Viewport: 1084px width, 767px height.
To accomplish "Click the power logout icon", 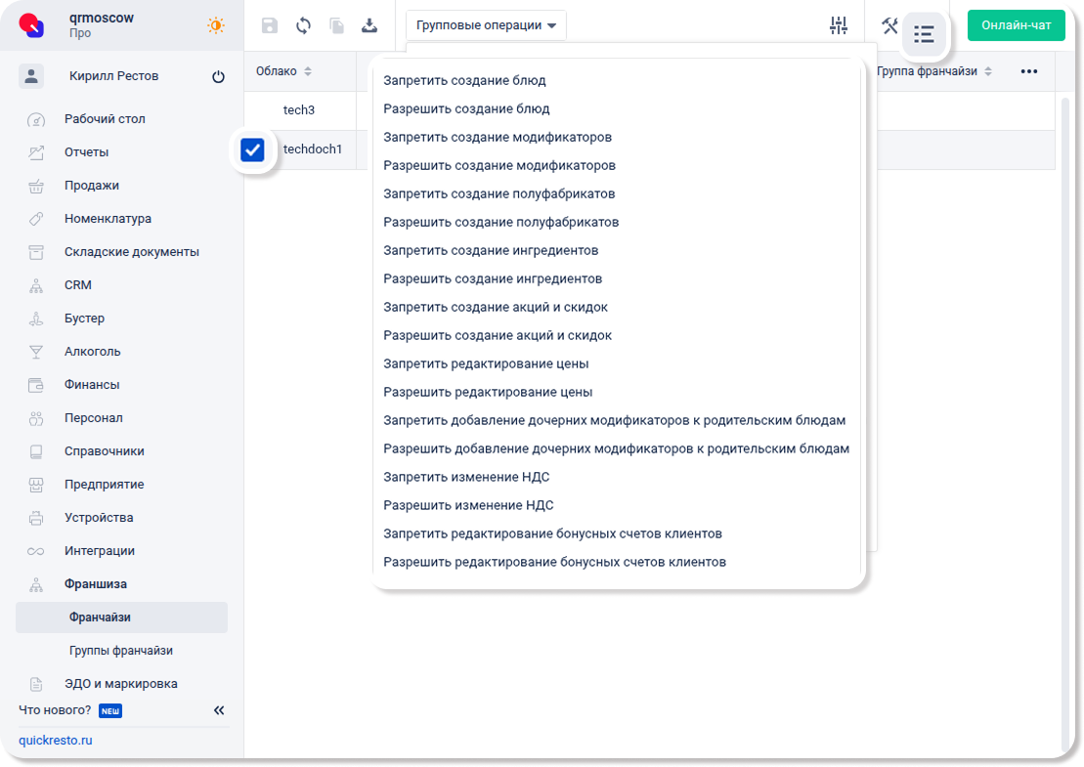I will 218,77.
